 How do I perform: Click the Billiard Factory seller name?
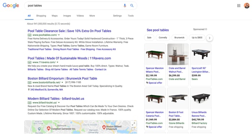point(199,123)
